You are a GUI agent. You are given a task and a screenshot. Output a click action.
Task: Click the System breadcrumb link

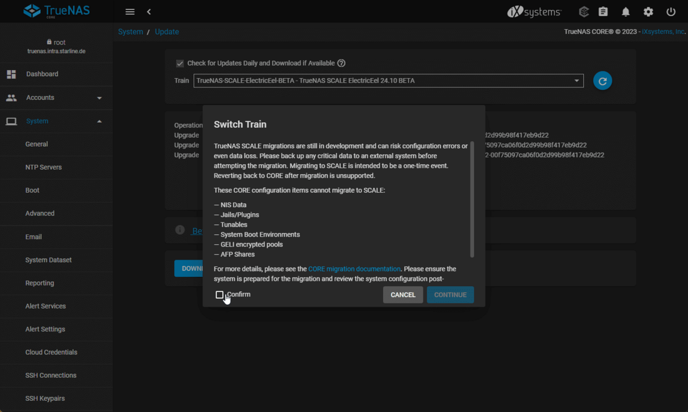[x=130, y=32]
